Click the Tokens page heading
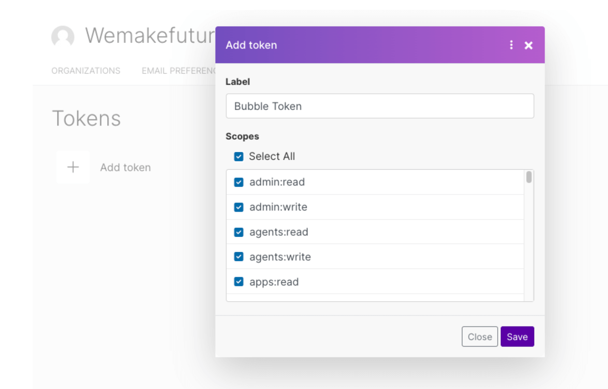The image size is (608, 389). (x=86, y=118)
